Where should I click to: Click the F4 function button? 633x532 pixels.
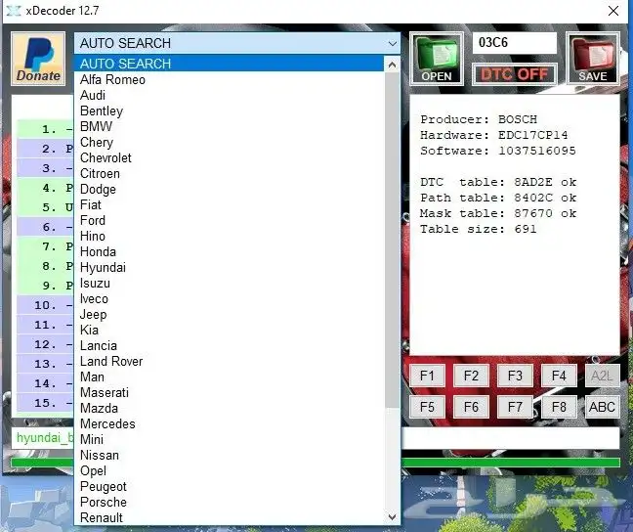(x=559, y=376)
